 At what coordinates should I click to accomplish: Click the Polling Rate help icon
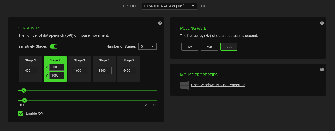322,23
